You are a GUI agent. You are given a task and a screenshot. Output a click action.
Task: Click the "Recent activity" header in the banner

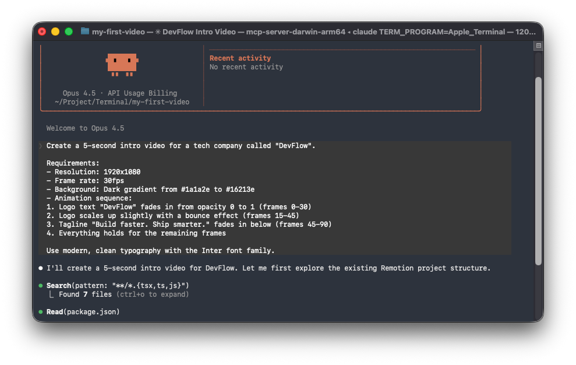click(241, 58)
